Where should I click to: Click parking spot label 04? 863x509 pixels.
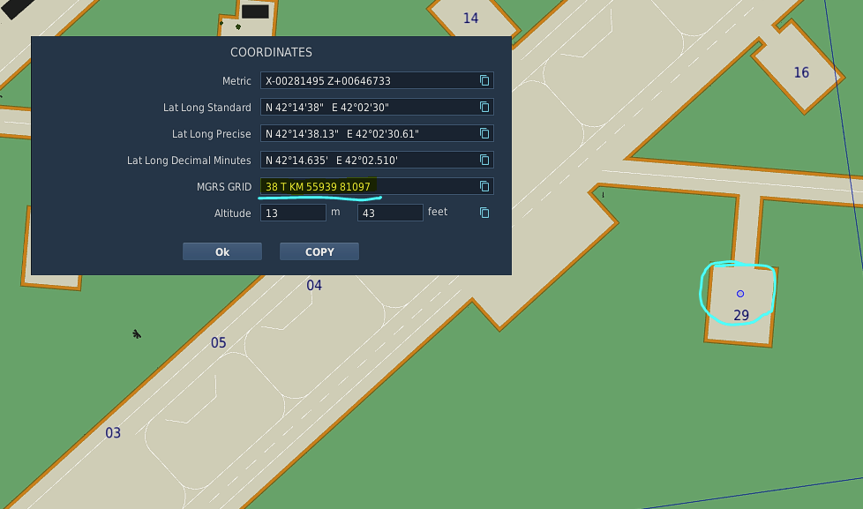tap(314, 286)
